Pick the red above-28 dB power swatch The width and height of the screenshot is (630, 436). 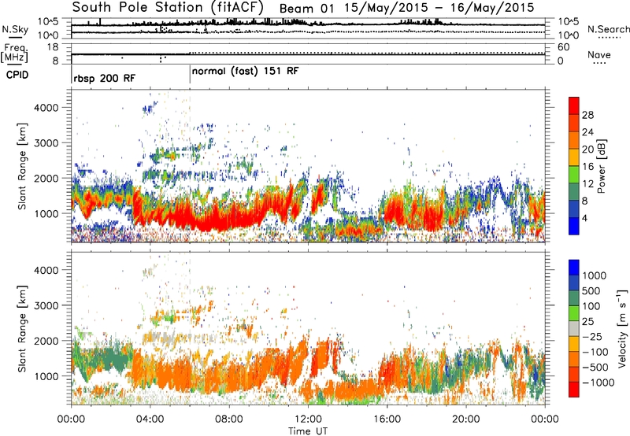574,105
